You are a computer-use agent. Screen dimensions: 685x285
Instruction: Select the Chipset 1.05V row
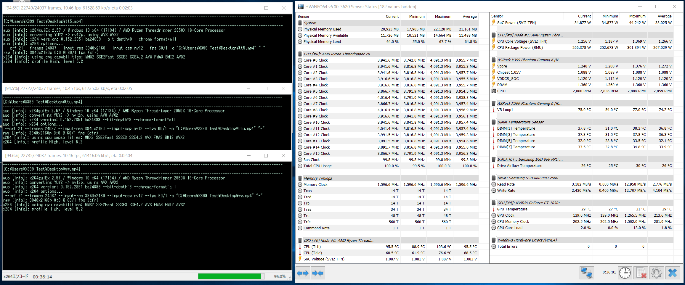click(582, 72)
